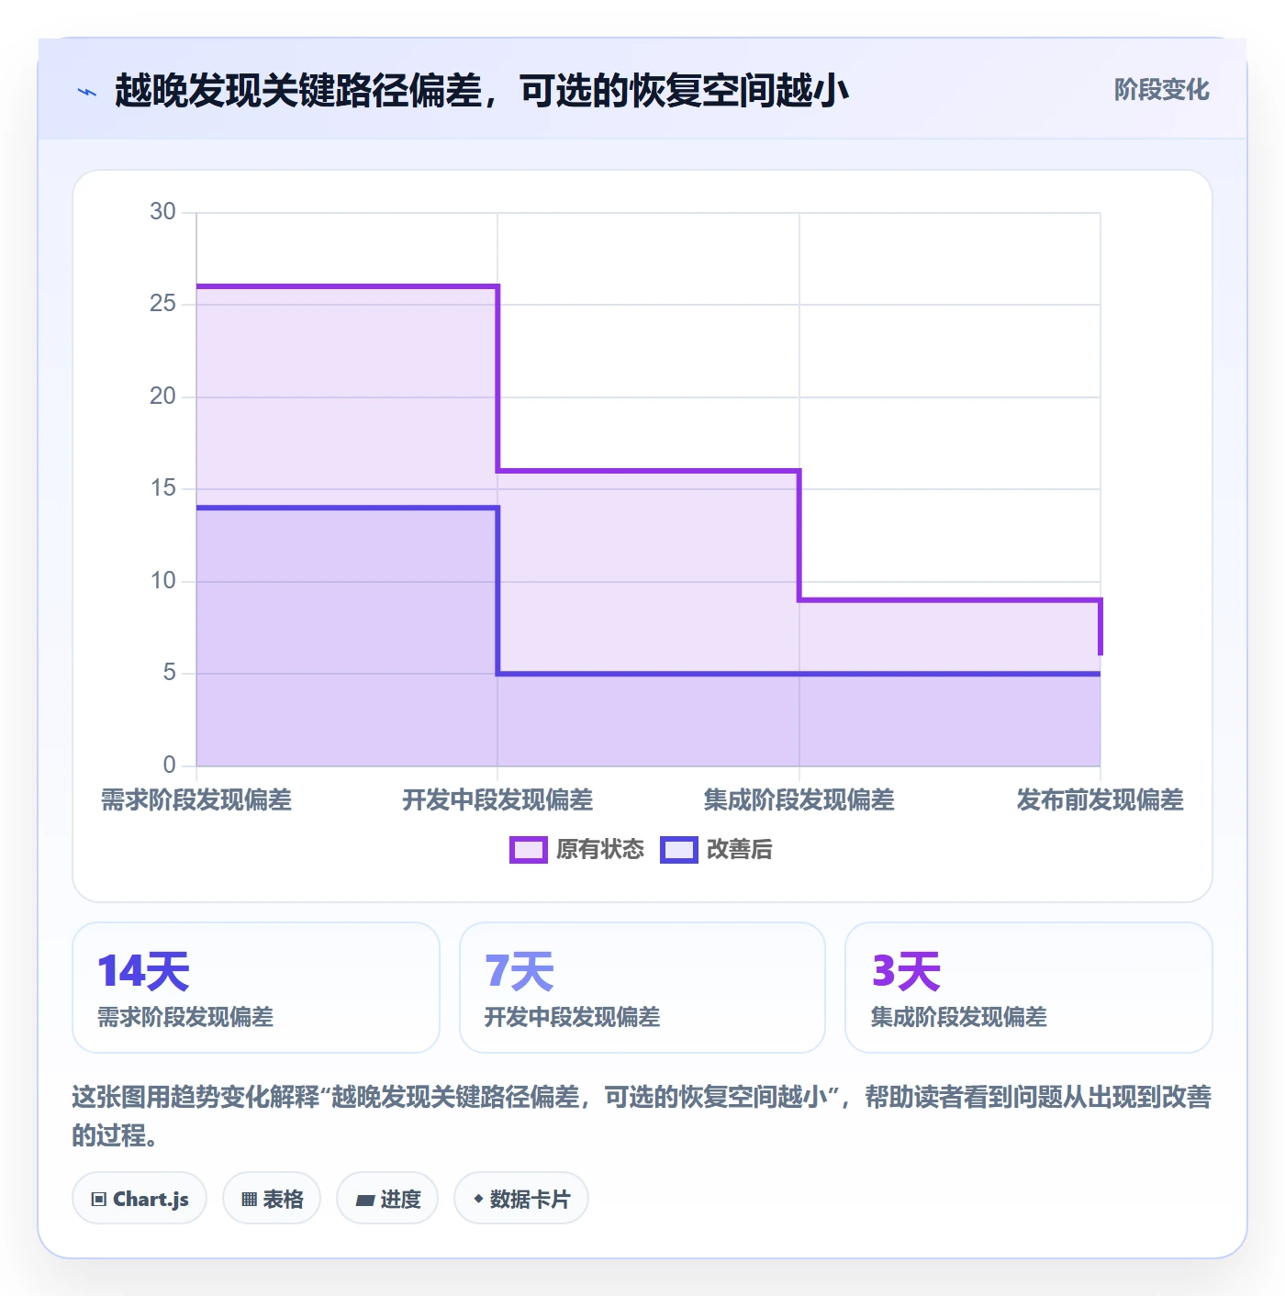The image size is (1285, 1296).
Task: Click 需求阶段发现偏差 caption under 14天
Action: click(185, 1017)
